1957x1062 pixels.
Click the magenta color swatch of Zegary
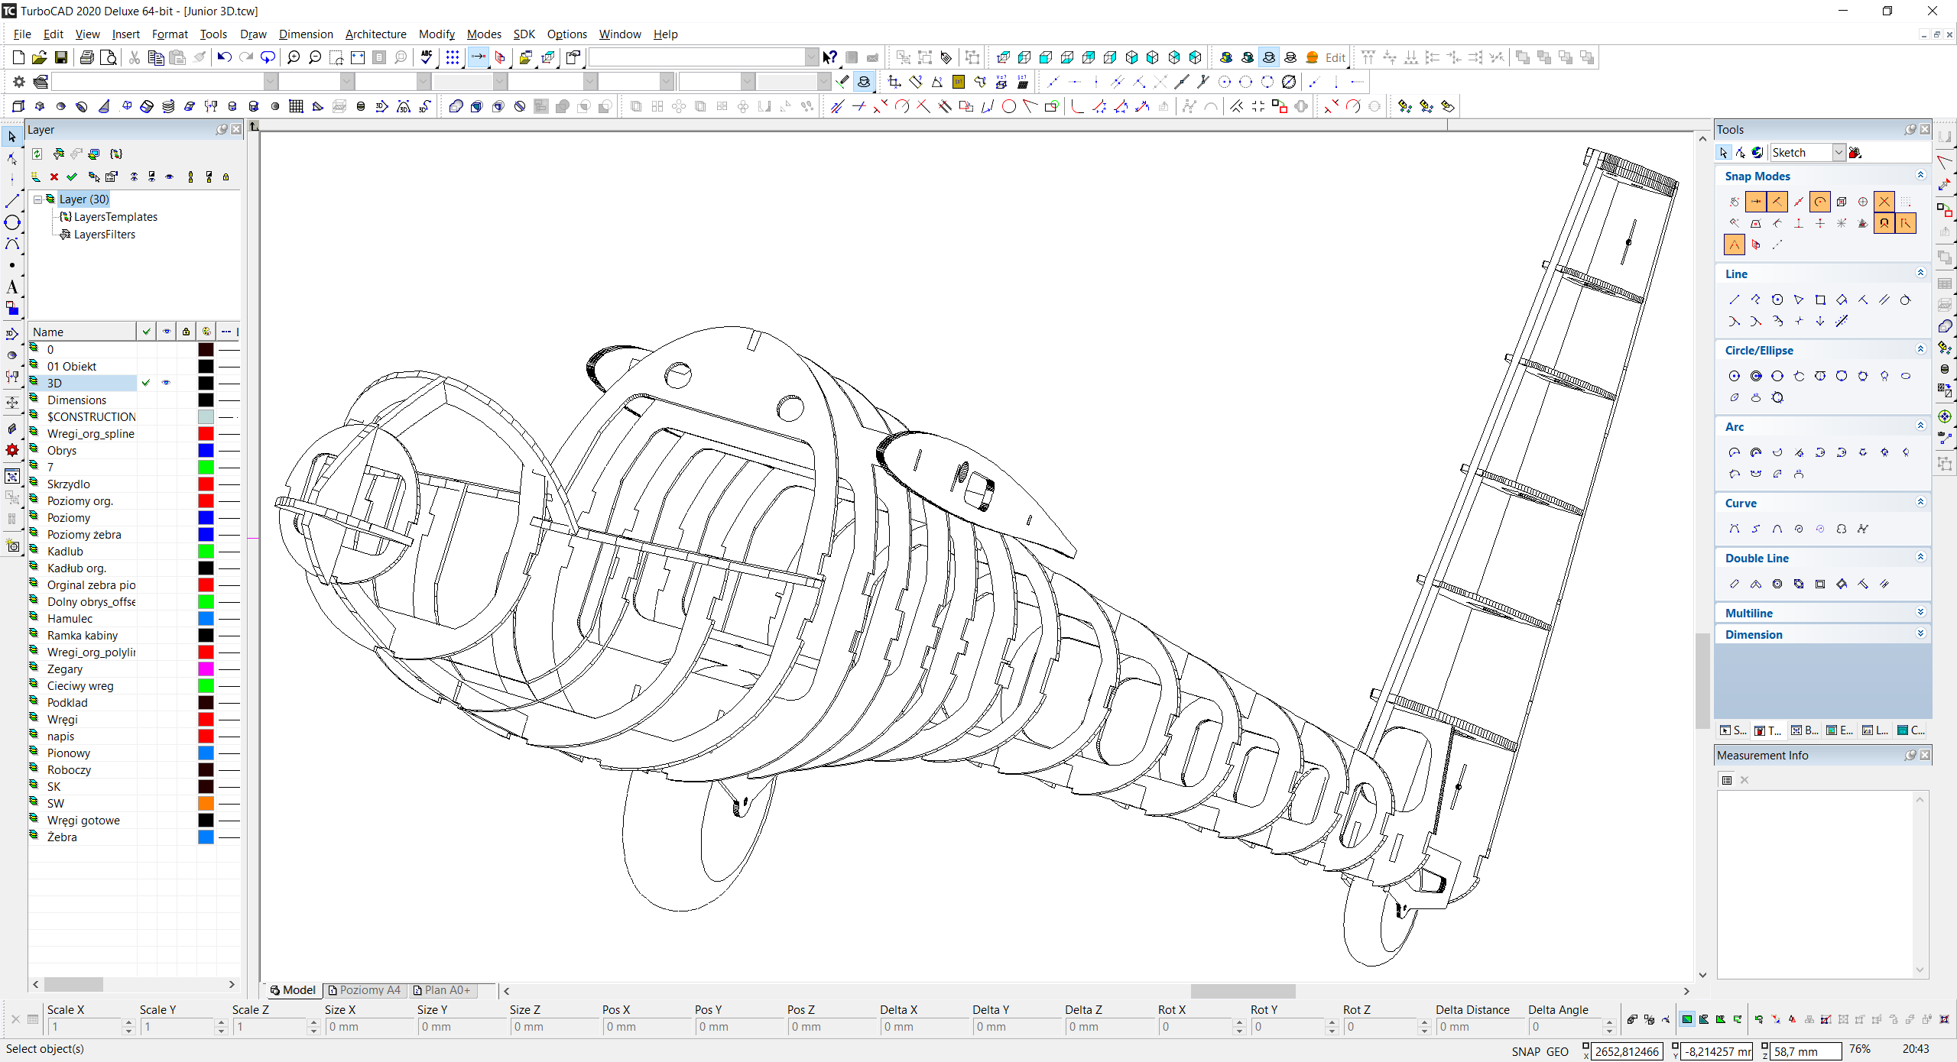[206, 669]
